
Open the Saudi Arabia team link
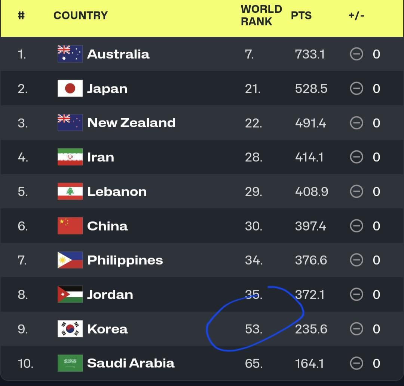tap(131, 363)
